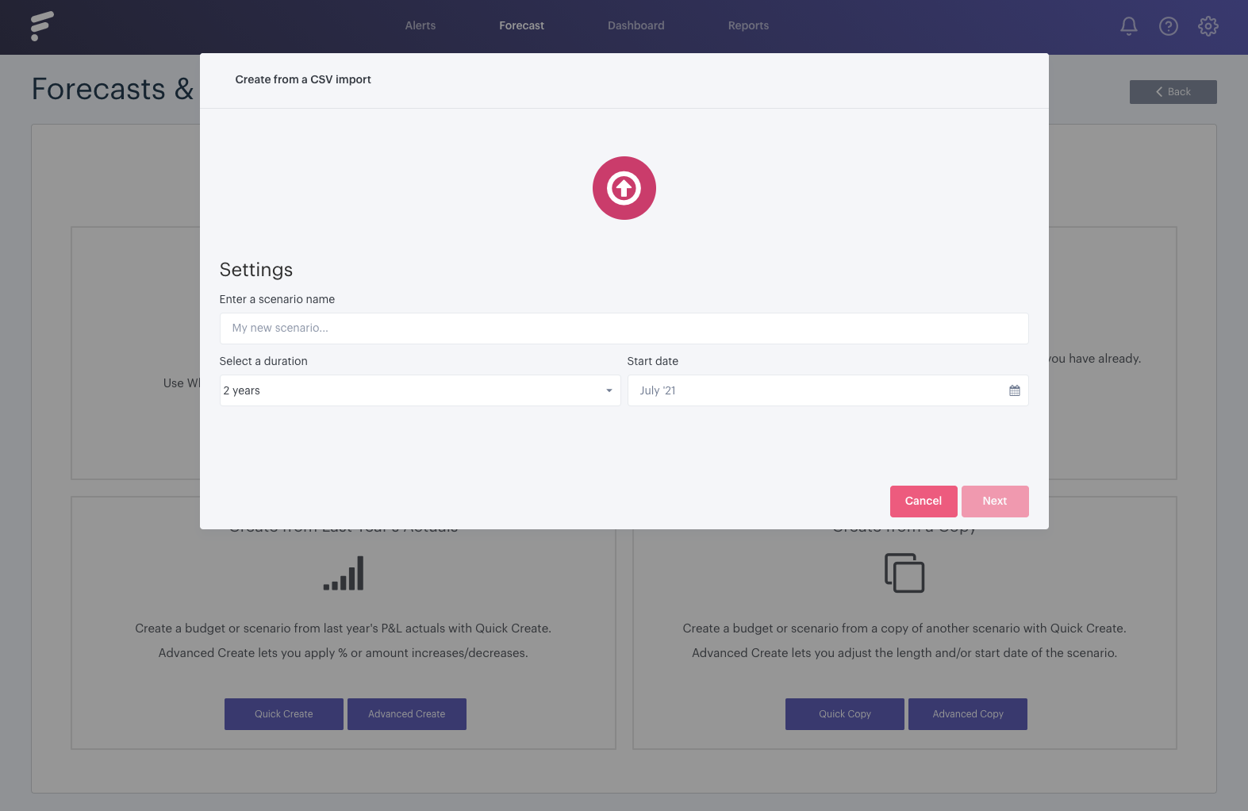Viewport: 1248px width, 811px height.
Task: Open the notifications bell
Action: pos(1129,26)
